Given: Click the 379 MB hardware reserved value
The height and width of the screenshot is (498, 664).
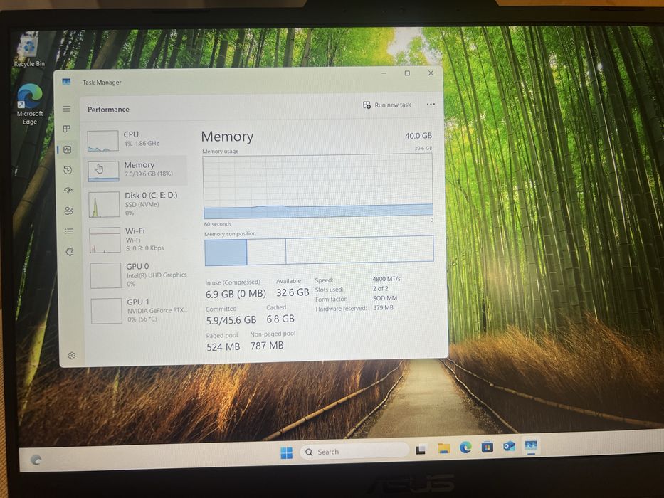Looking at the screenshot, I should [383, 308].
